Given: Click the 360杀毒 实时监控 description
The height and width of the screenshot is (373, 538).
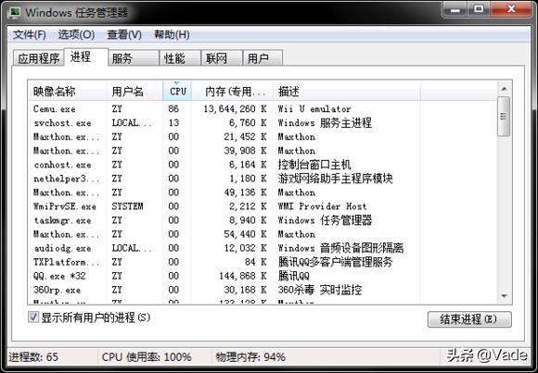Looking at the screenshot, I should click(320, 290).
